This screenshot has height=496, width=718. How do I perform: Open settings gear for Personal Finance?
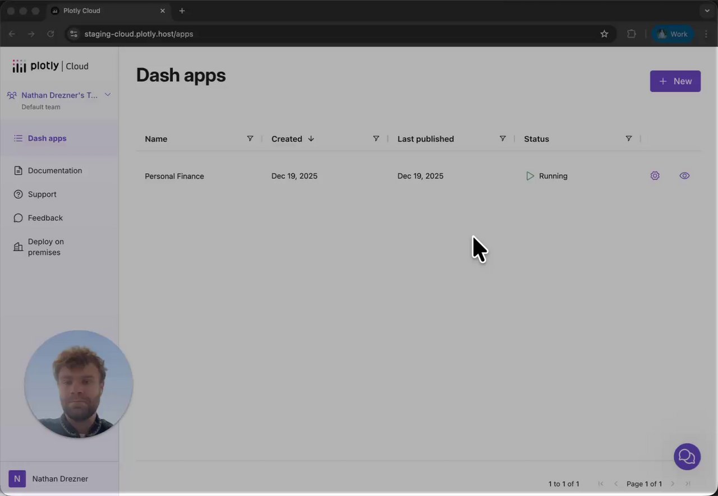655,176
